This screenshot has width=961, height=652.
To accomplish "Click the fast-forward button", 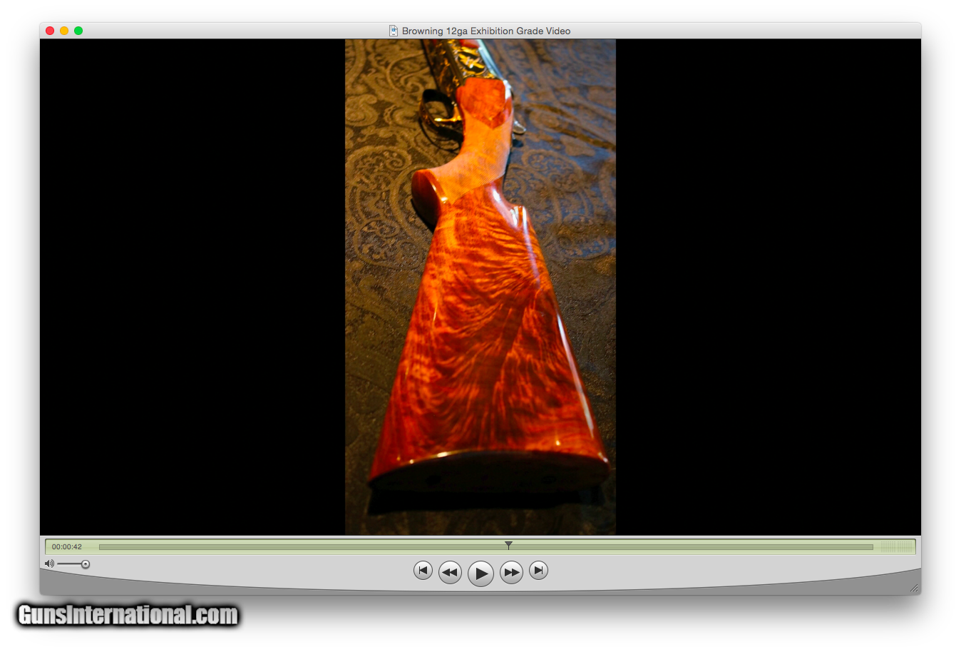I will pos(511,572).
